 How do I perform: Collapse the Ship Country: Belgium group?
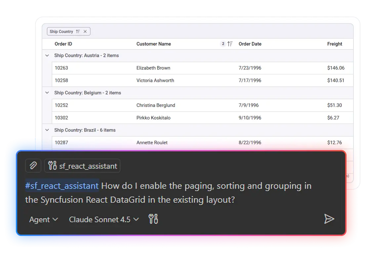(47, 93)
